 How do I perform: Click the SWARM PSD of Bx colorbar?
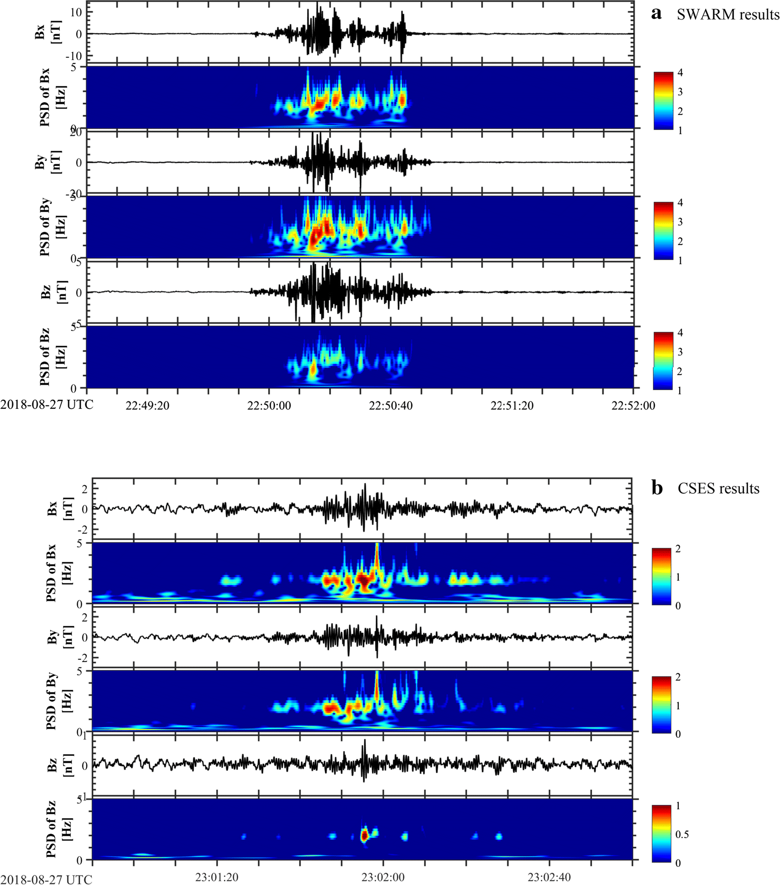663,101
